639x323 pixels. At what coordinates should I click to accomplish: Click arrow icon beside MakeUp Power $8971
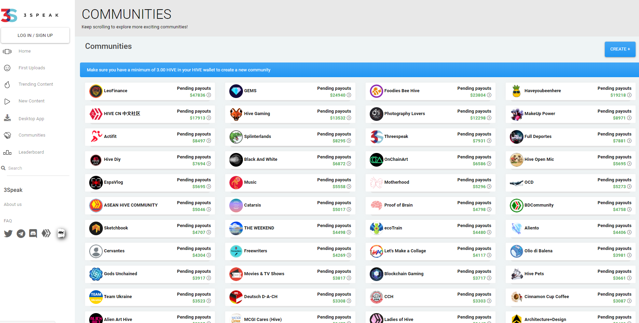629,118
